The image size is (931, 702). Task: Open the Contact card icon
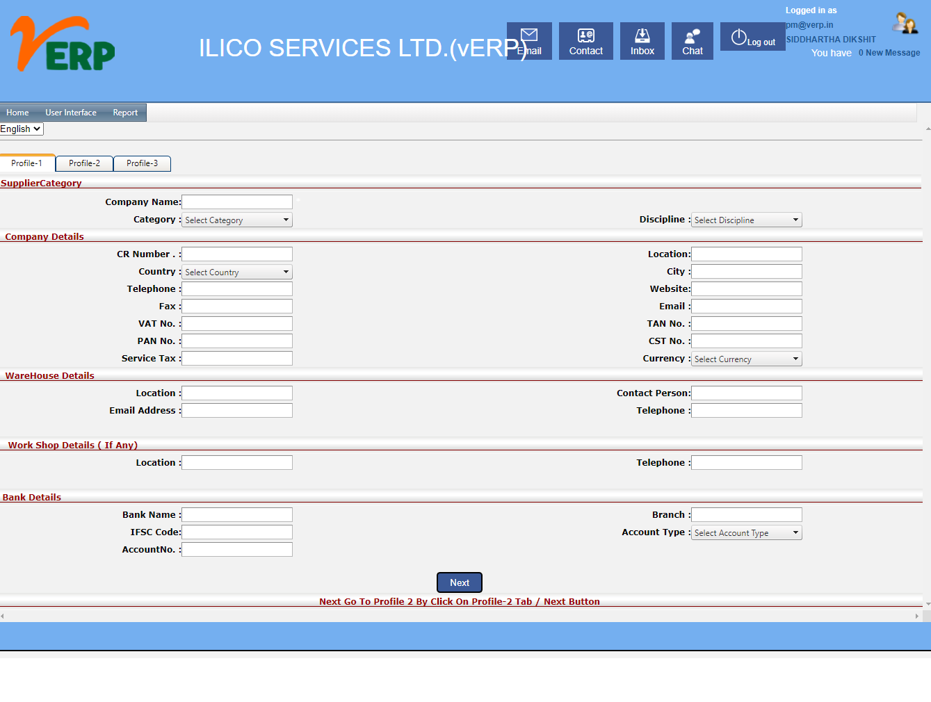tap(586, 41)
